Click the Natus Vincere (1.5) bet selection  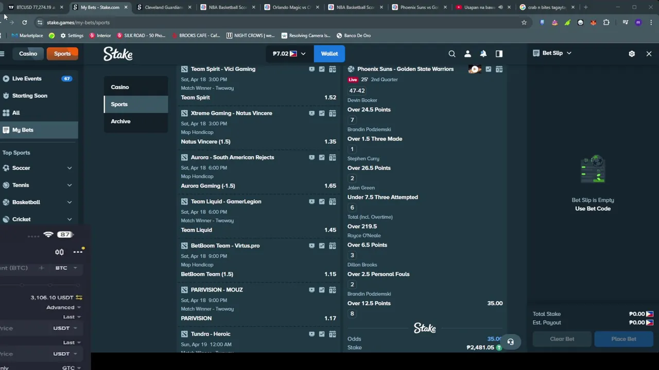258,142
